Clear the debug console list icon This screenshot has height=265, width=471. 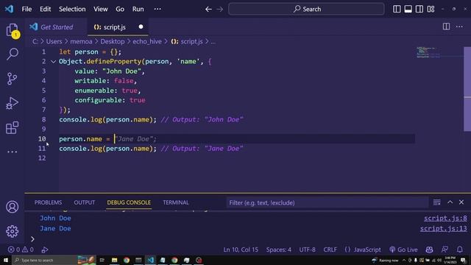(436, 202)
